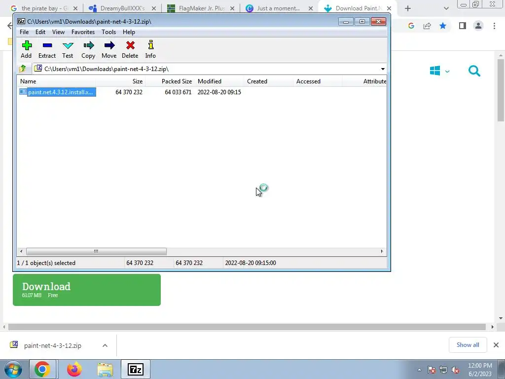Open Chrome from the taskbar
Screen dimensions: 505x379
pyautogui.click(x=42, y=369)
